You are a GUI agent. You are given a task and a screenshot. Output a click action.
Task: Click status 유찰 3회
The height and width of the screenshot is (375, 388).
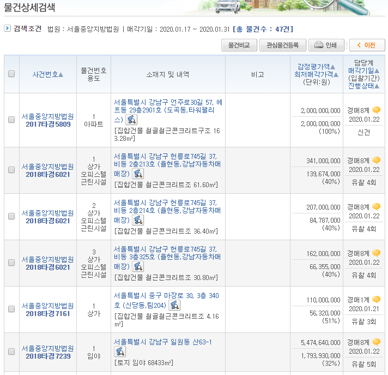pos(364,322)
